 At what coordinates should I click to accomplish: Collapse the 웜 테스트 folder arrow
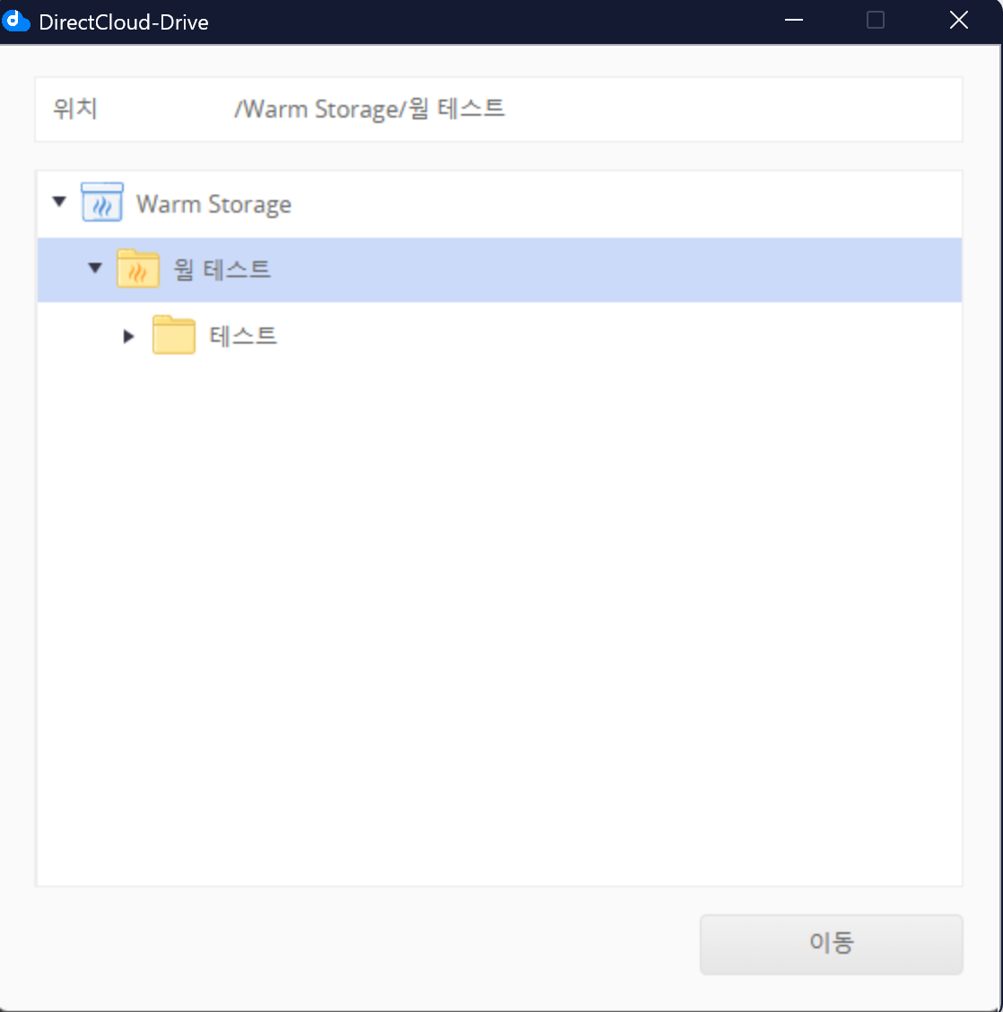click(x=95, y=268)
